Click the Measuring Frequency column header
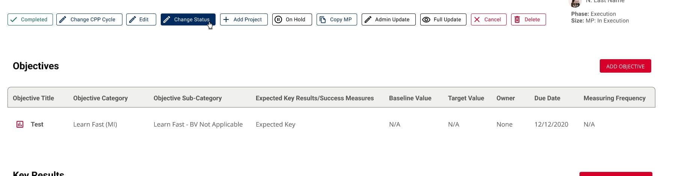This screenshot has height=176, width=676. (614, 98)
